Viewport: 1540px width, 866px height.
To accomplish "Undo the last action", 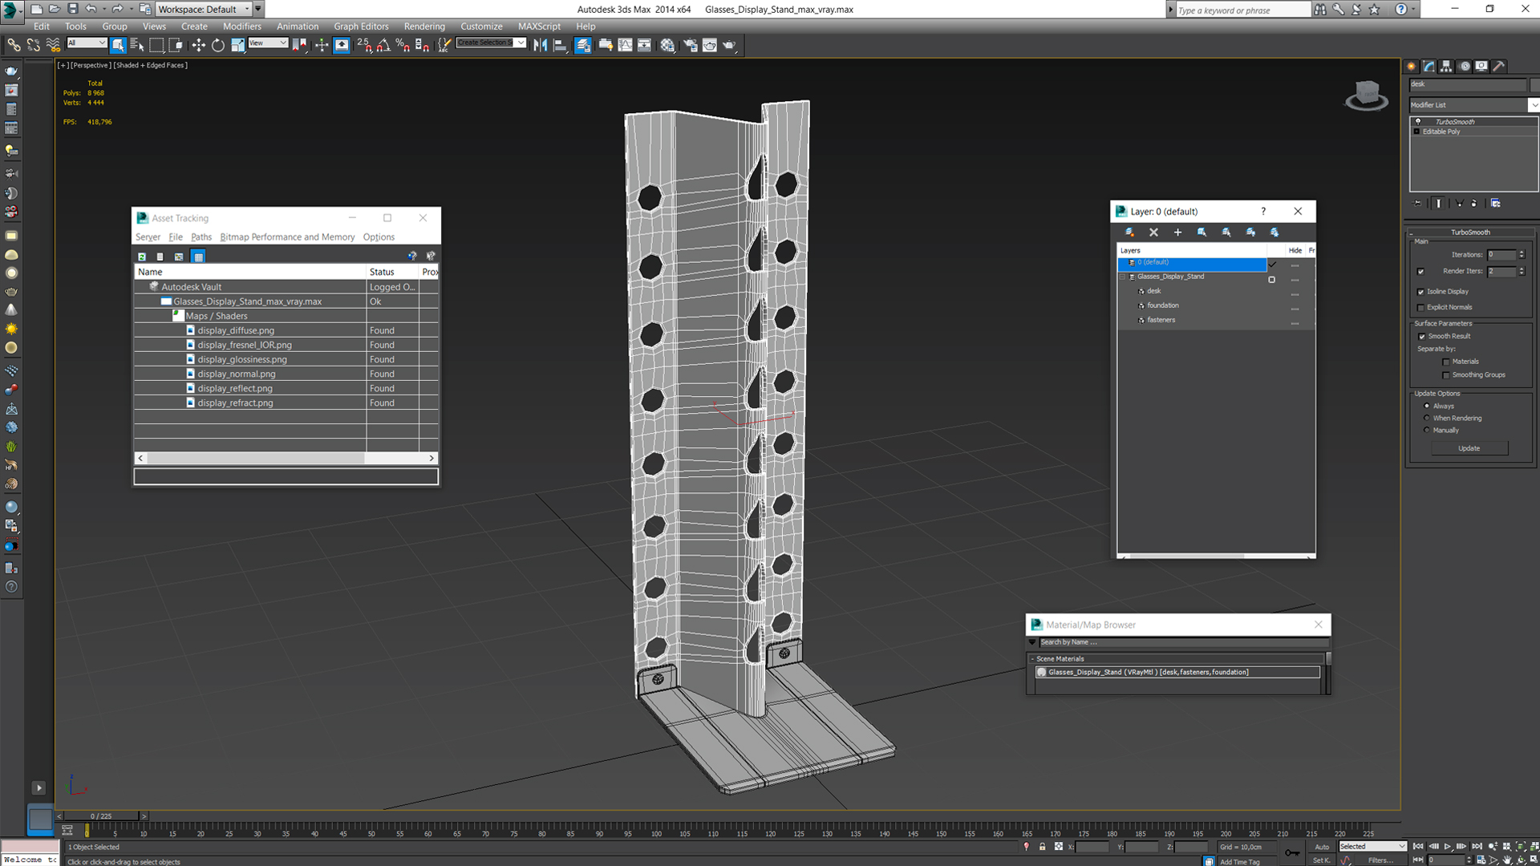I will pos(91,9).
